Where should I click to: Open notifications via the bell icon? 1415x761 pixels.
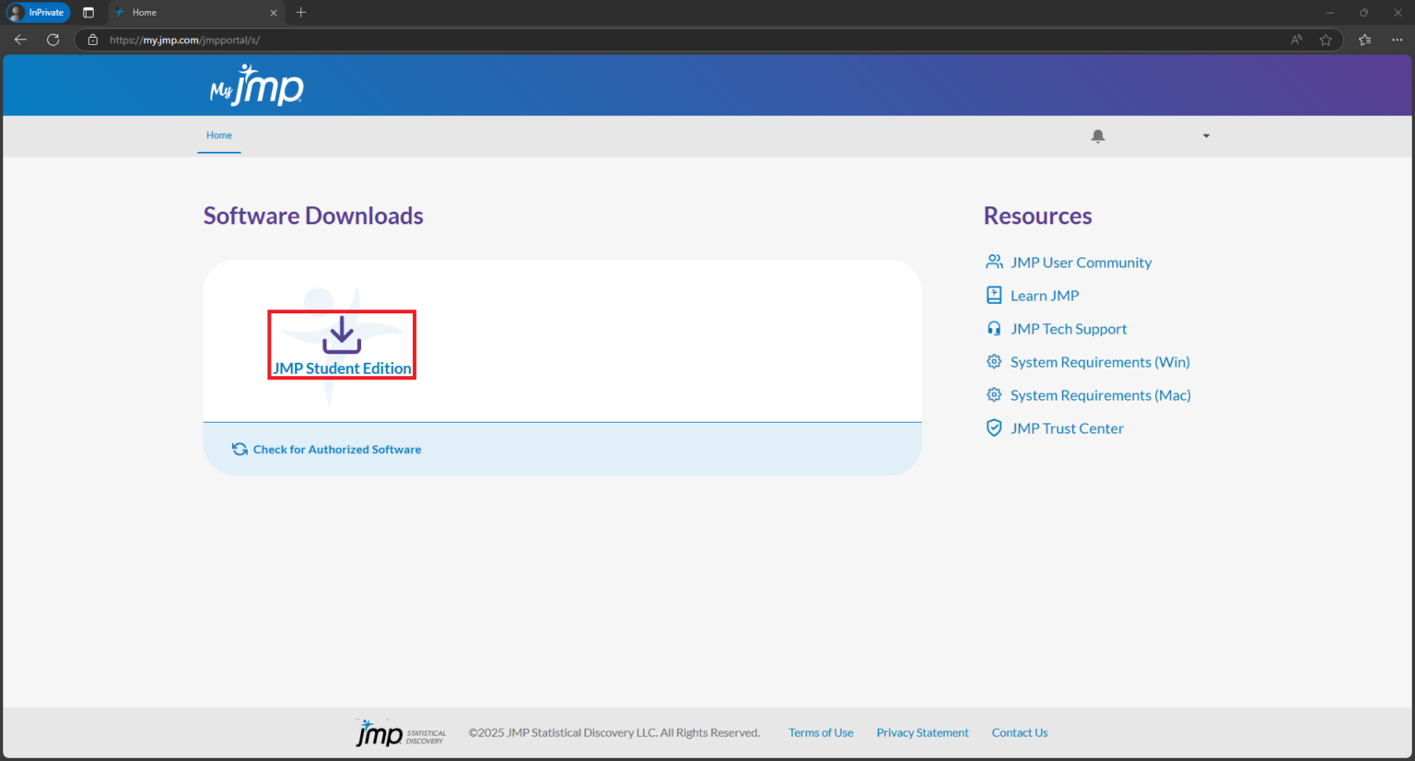point(1097,135)
